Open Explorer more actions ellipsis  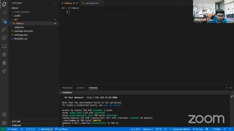pos(55,3)
